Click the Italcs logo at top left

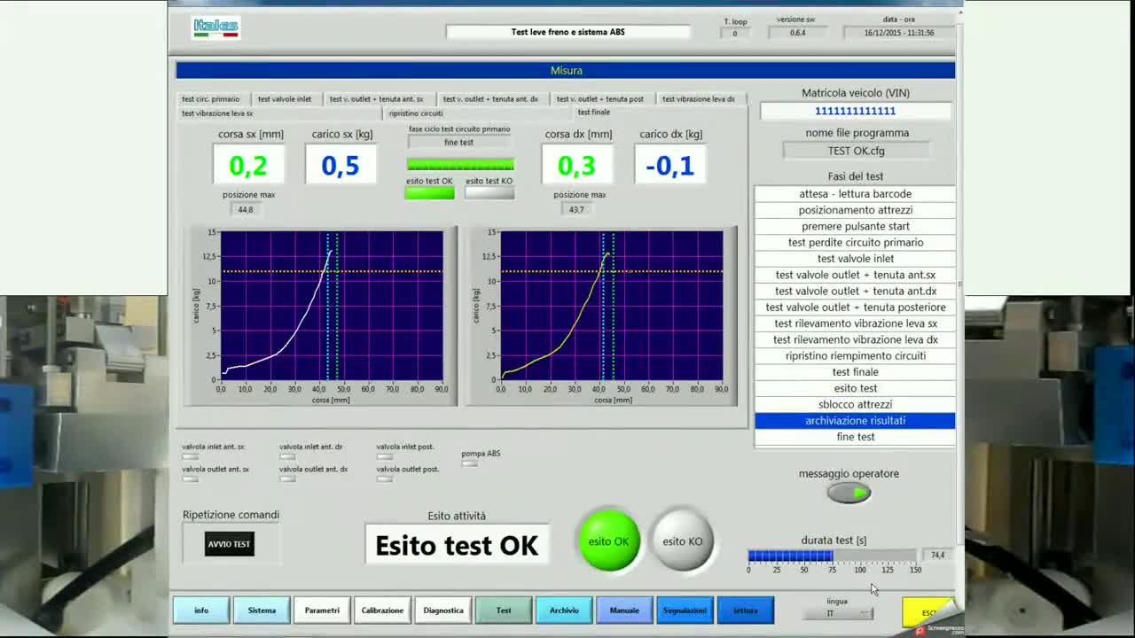[215, 27]
